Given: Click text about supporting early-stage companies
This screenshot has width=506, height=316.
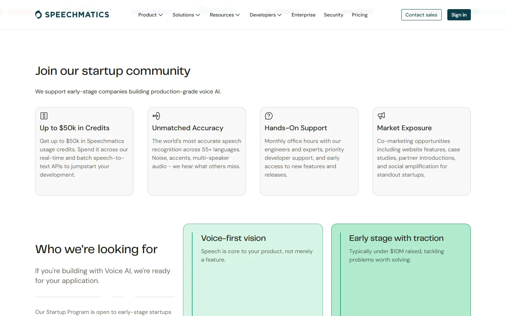Looking at the screenshot, I should pyautogui.click(x=128, y=92).
